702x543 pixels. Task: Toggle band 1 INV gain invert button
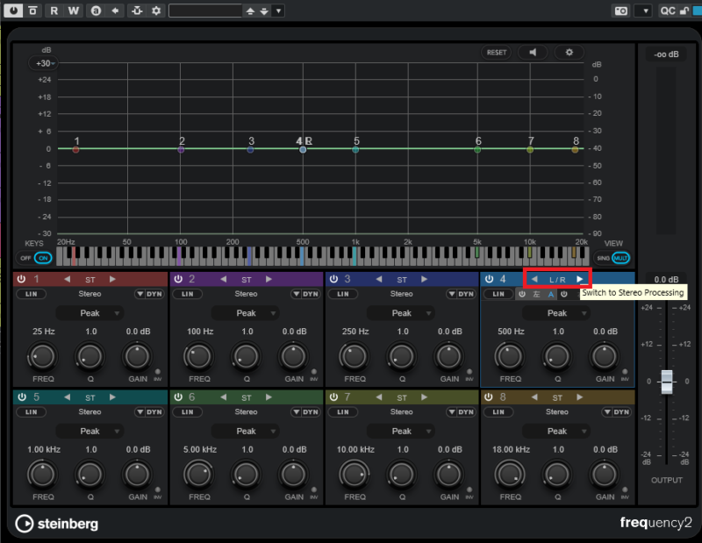point(158,372)
